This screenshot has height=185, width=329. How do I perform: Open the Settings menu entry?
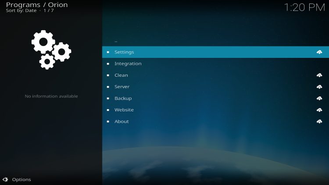coord(215,52)
